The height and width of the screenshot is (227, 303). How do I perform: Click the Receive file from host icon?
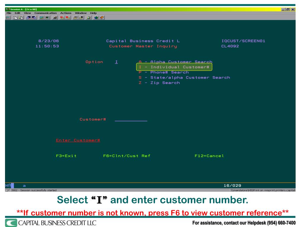pyautogui.click(x=34, y=17)
